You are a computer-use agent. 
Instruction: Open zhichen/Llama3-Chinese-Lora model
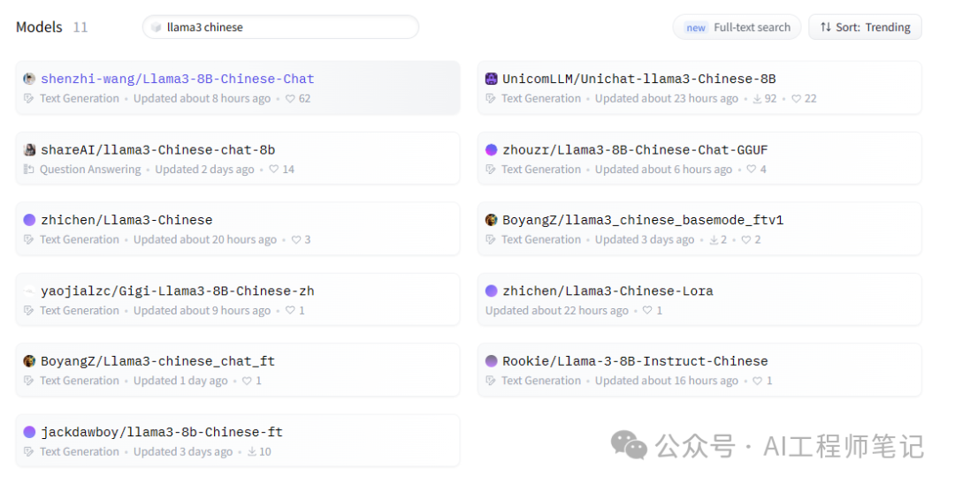click(x=607, y=291)
